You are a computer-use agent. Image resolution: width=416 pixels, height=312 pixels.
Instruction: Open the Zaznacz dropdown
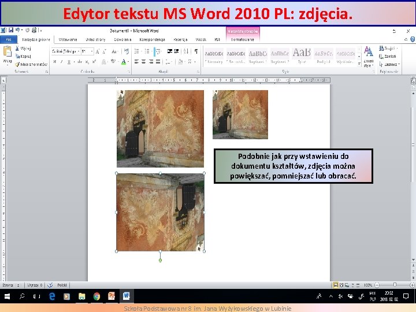389,64
